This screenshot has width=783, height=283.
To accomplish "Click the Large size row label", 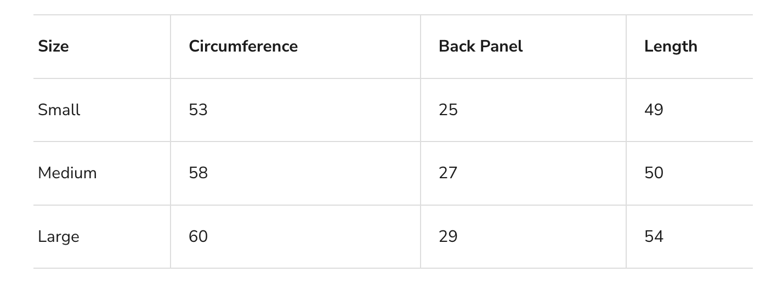I will pyautogui.click(x=58, y=237).
